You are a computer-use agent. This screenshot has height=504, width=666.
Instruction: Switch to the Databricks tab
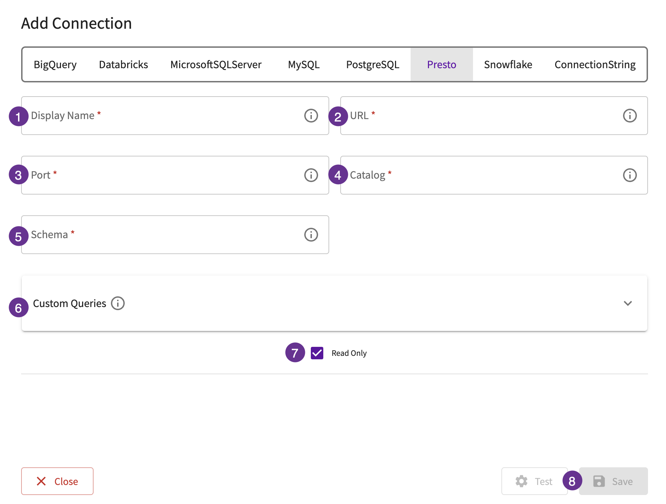point(123,64)
